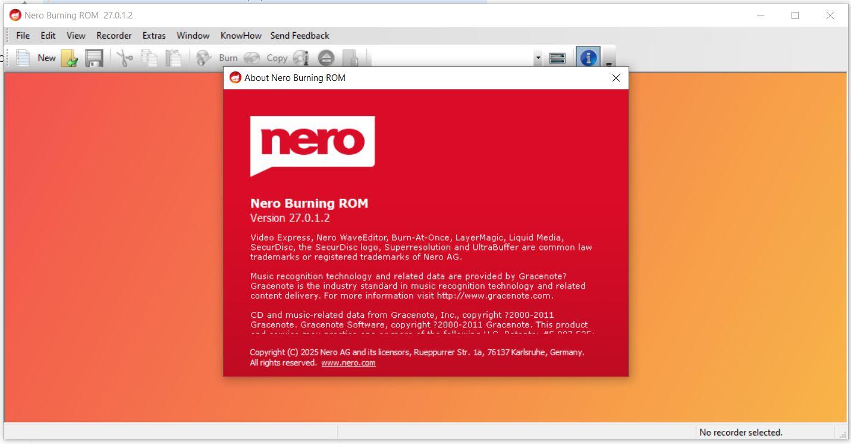Open the KnowHow menu

(x=241, y=36)
